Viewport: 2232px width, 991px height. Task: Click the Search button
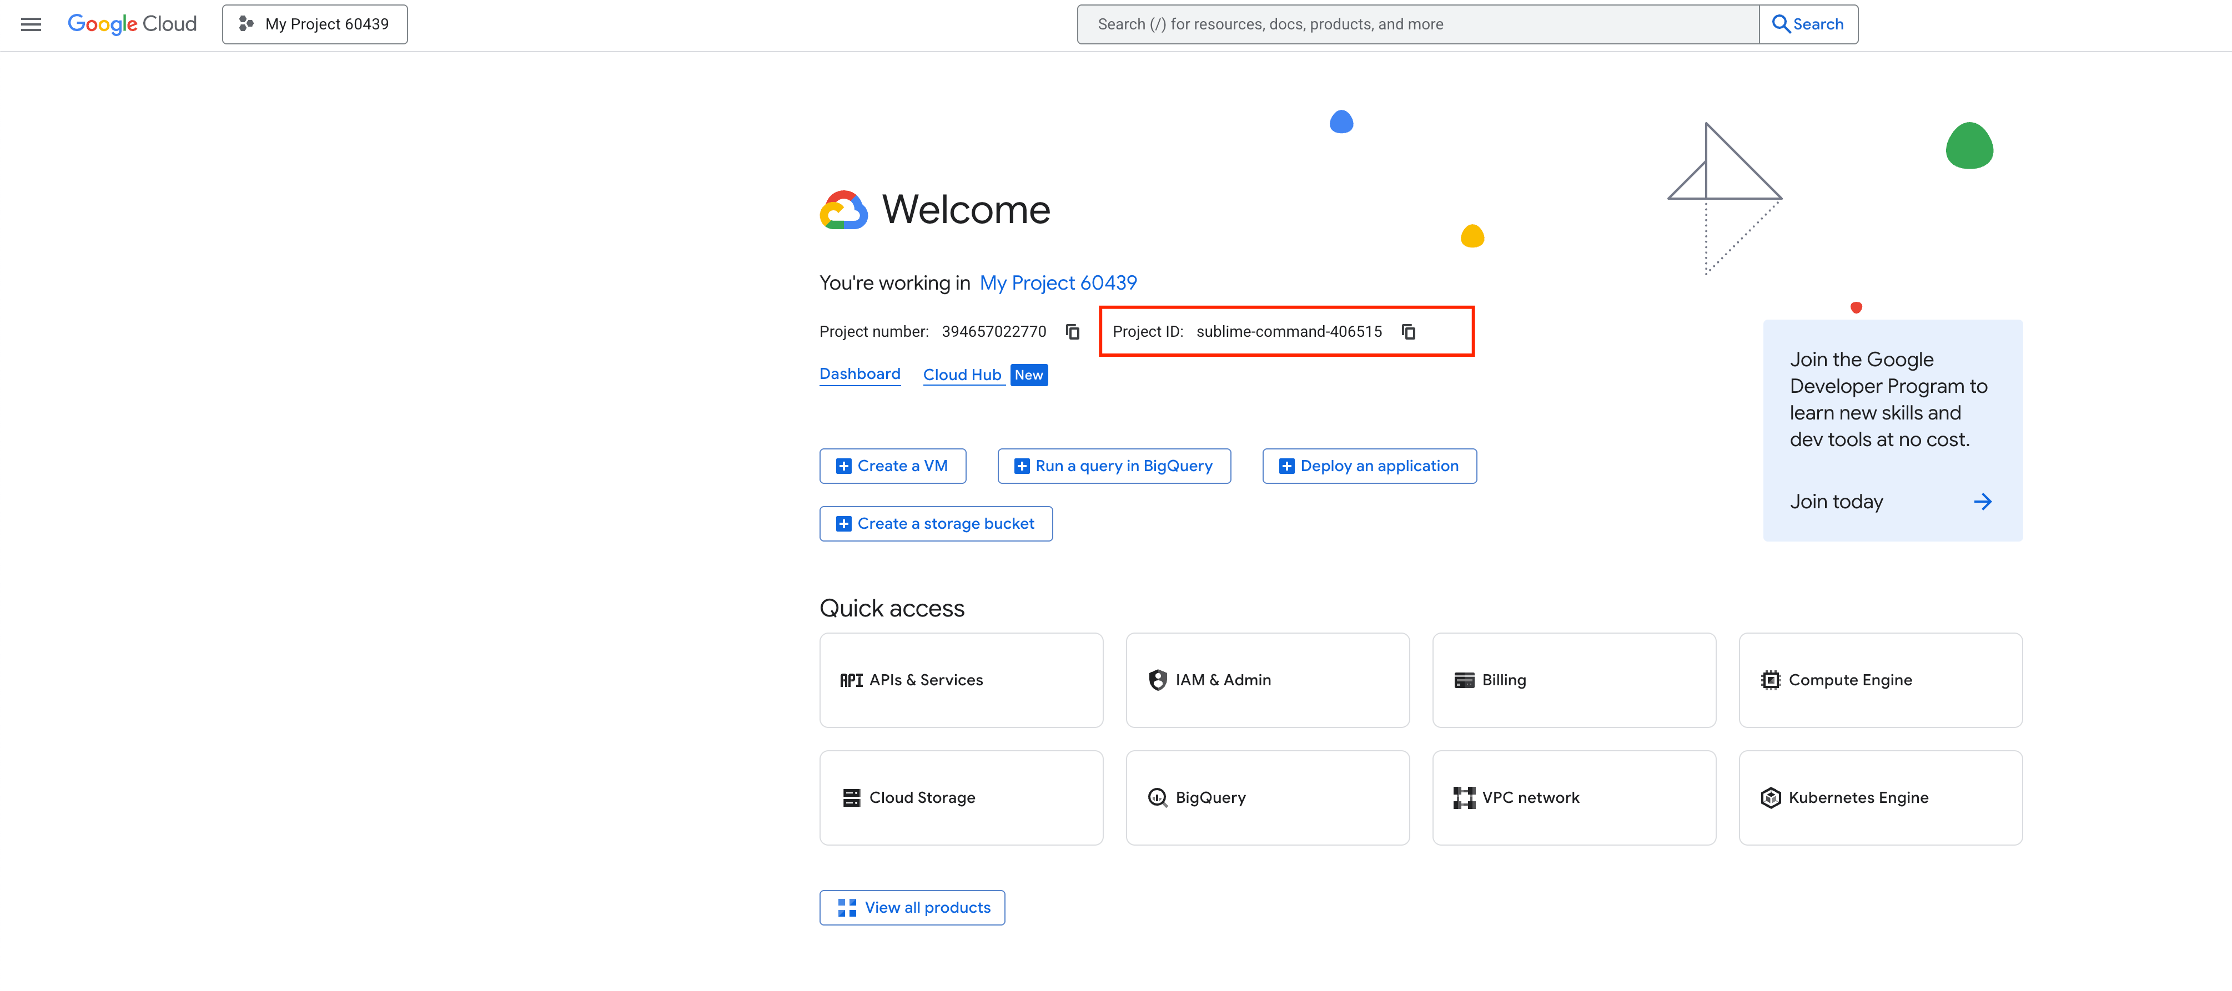pyautogui.click(x=1807, y=24)
